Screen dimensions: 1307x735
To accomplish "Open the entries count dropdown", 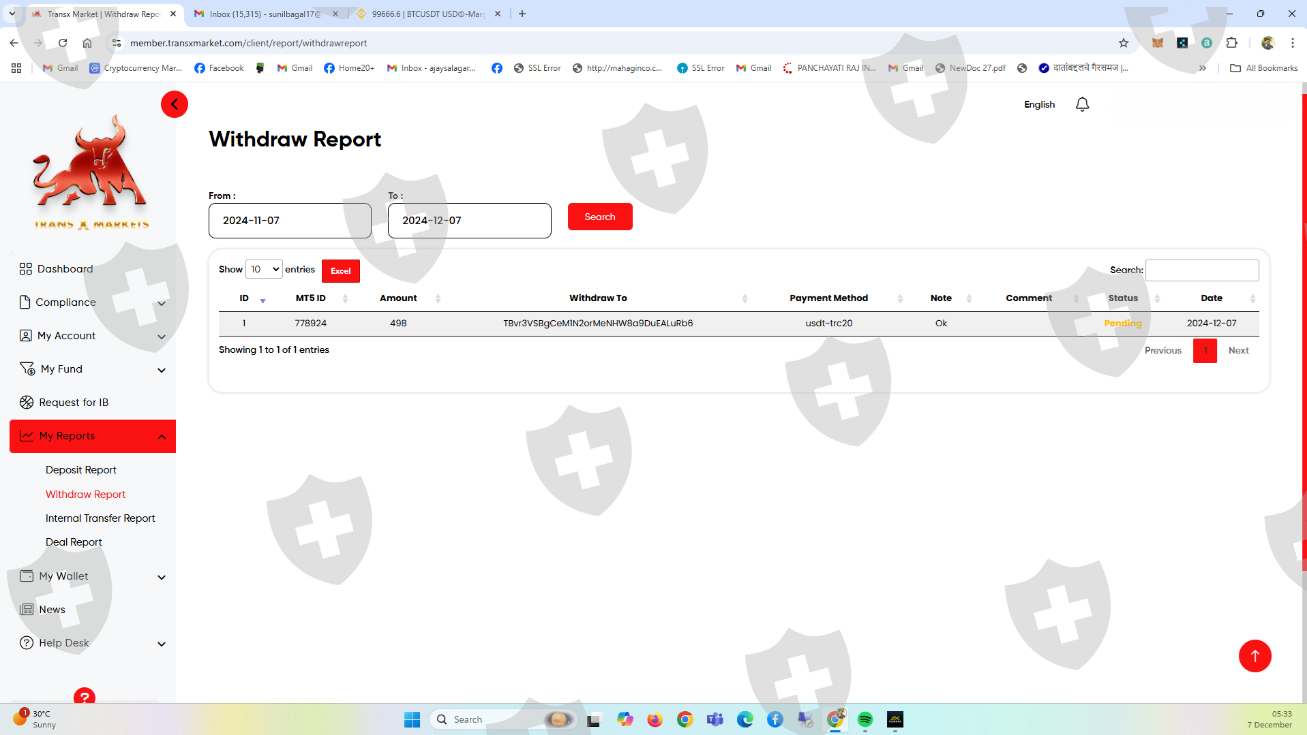I will coord(264,270).
